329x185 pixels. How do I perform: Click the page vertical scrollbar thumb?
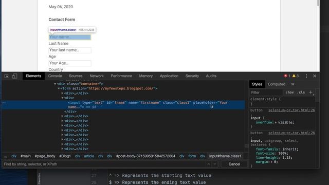(318, 3)
